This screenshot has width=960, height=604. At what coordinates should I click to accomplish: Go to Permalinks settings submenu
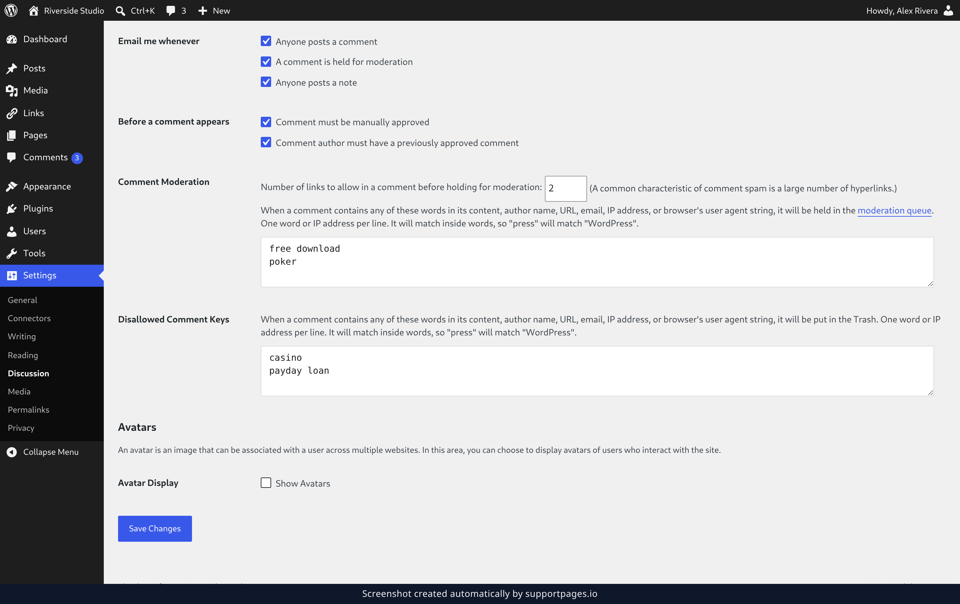(x=29, y=409)
